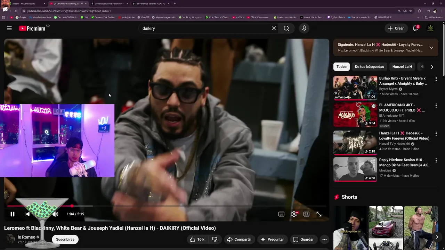445x250 pixels.
Task: Switch to Sofia Roberta Vela TikTok tab
Action: 109,3
